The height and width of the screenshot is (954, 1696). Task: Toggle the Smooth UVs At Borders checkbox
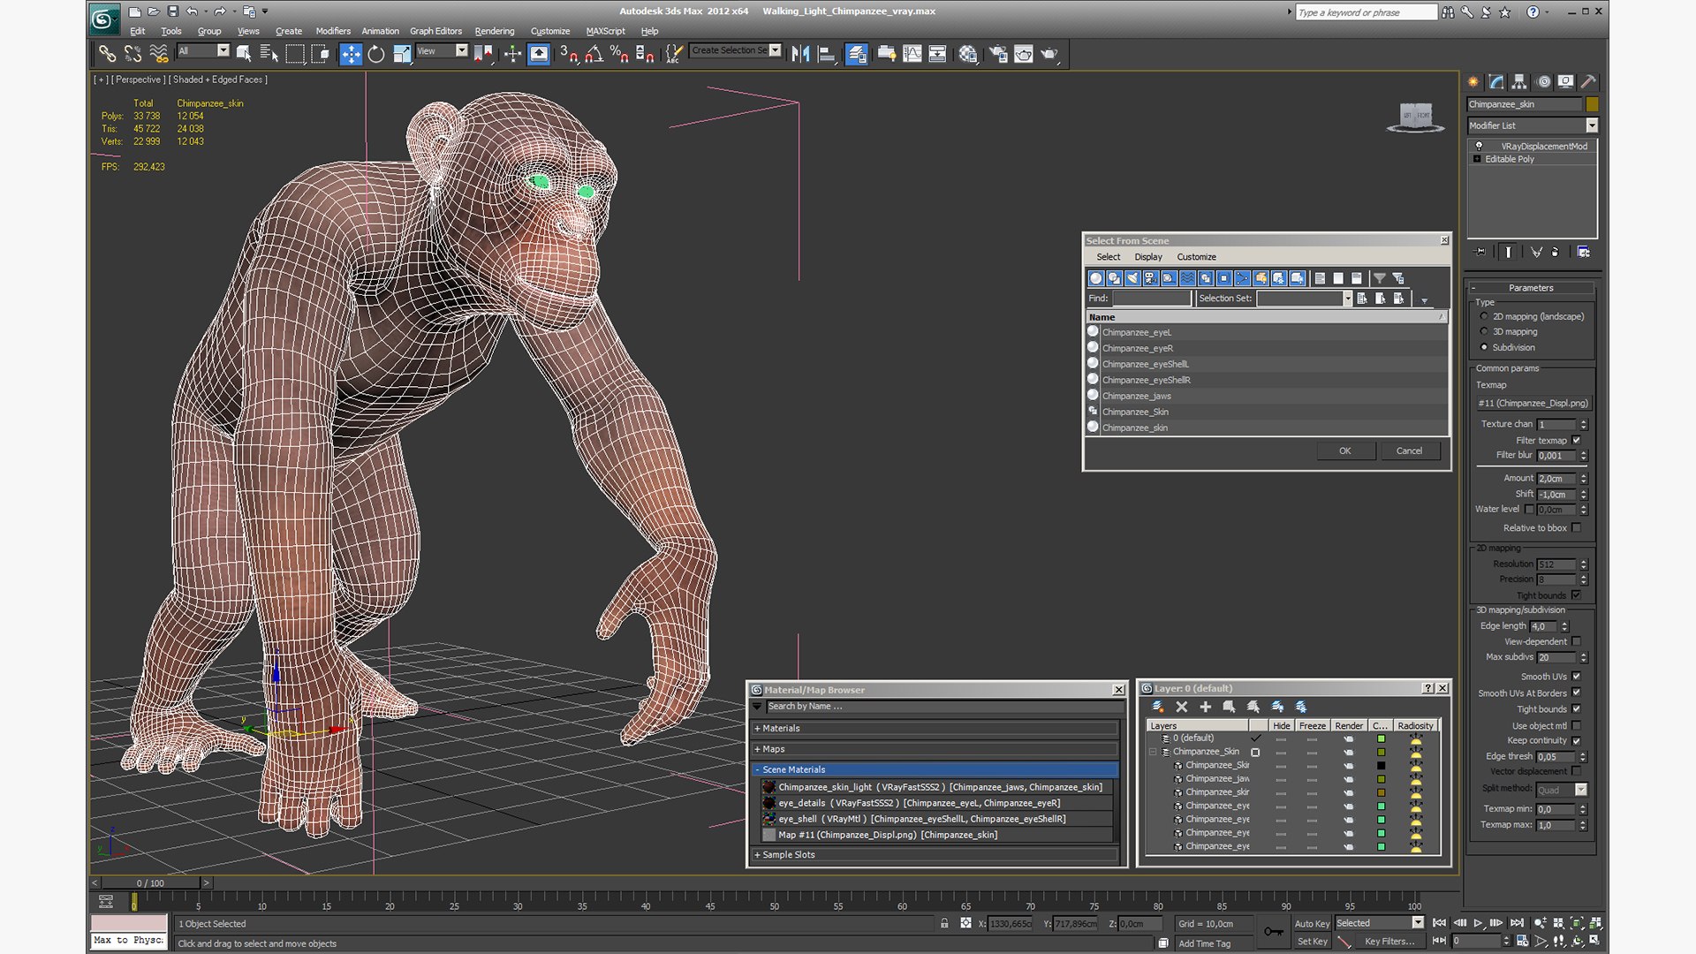click(1576, 693)
